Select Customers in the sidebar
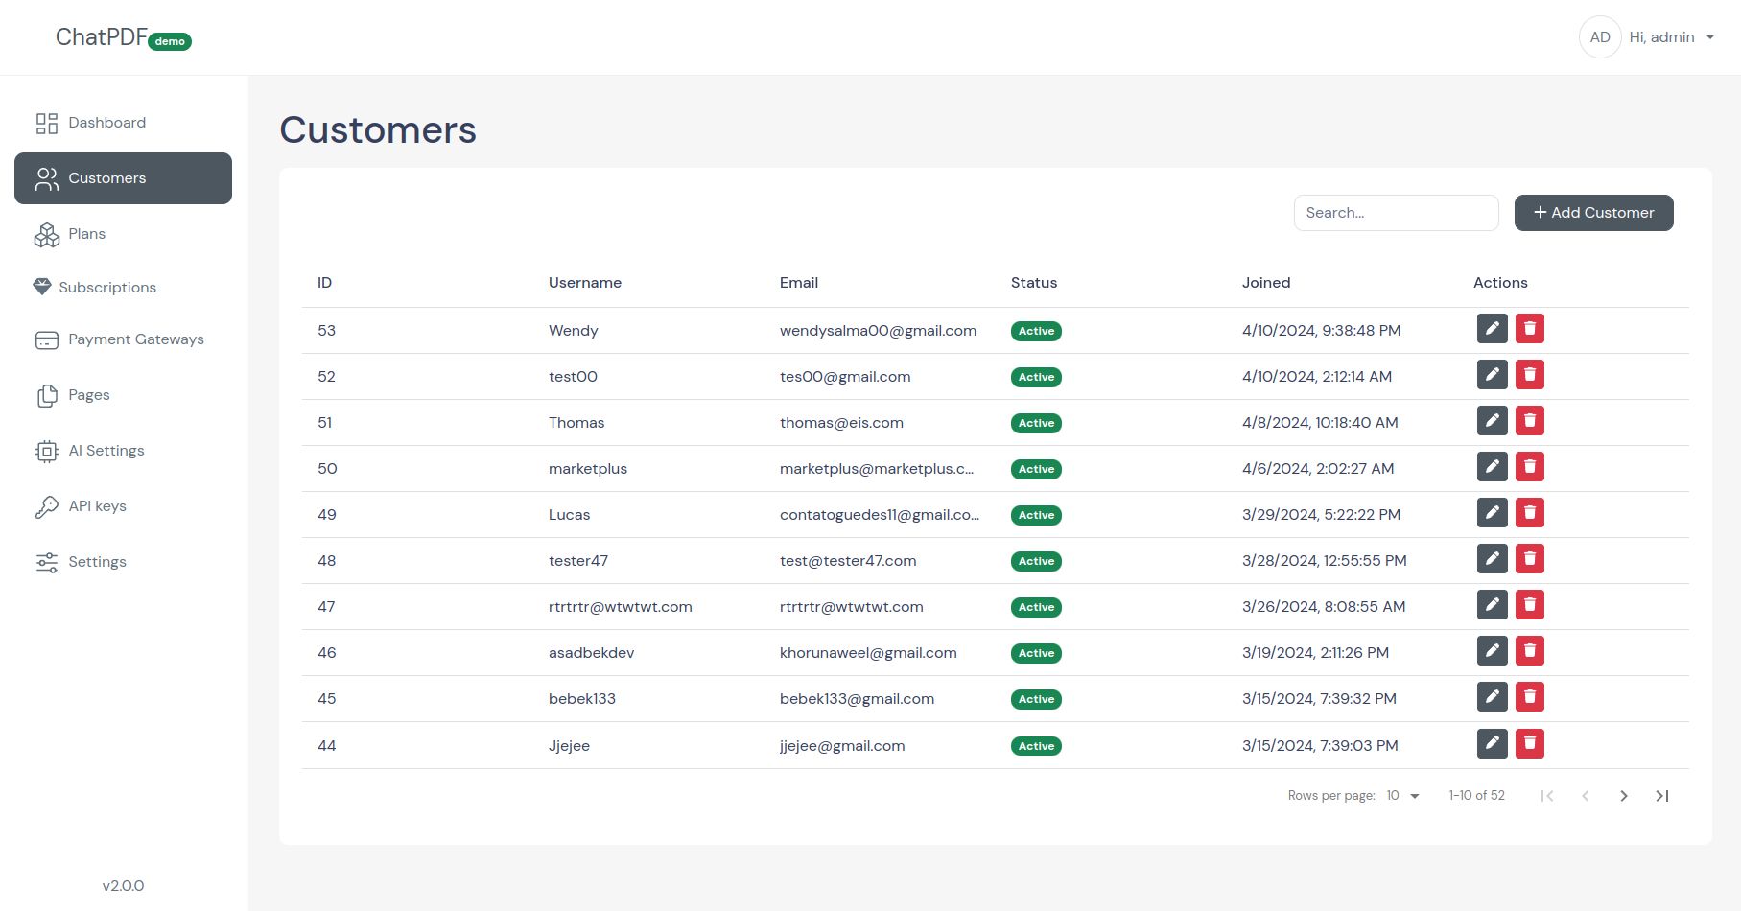 click(x=123, y=178)
